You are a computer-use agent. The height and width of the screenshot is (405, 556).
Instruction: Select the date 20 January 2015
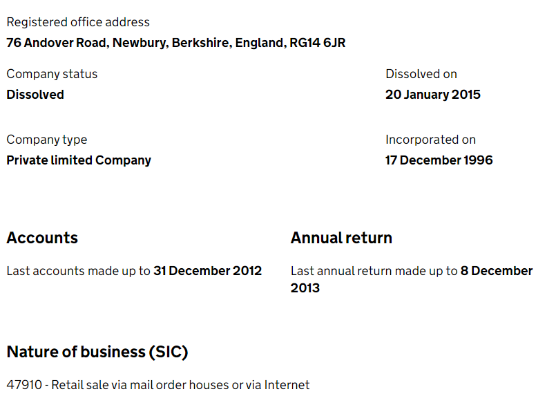point(433,95)
